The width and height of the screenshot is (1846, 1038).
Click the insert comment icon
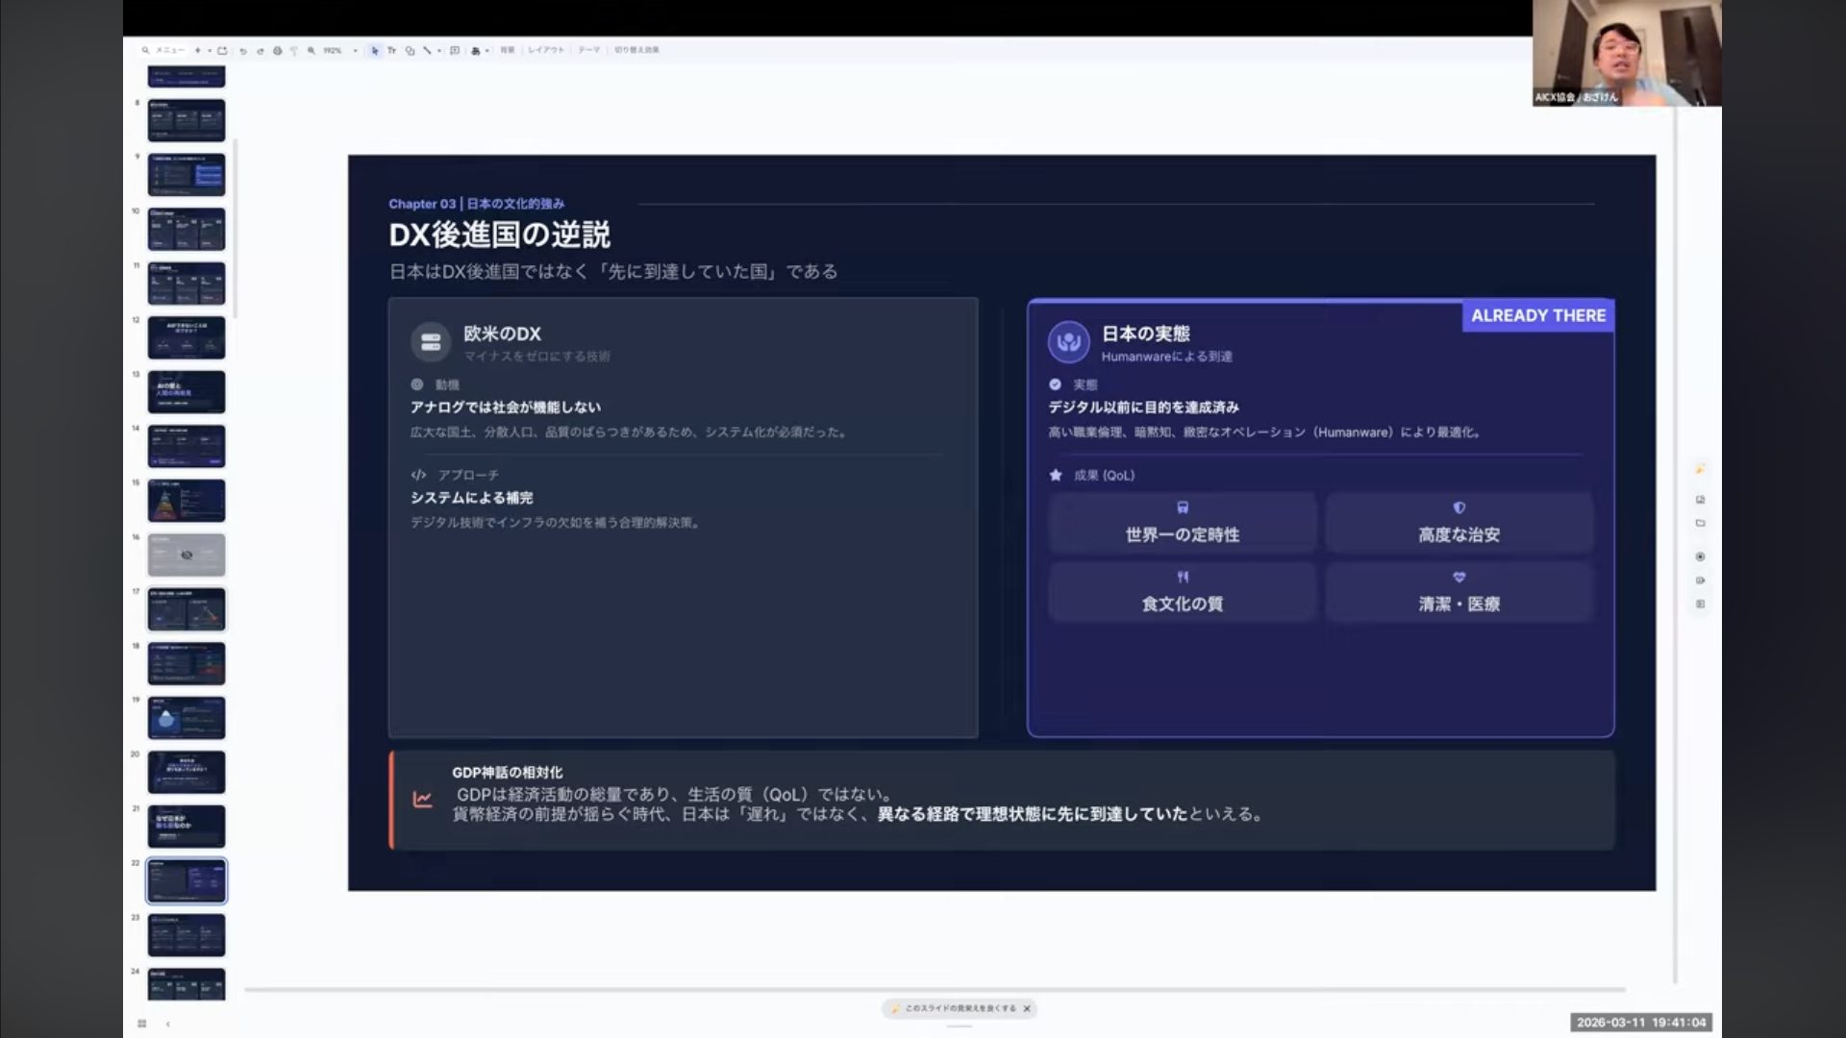coord(455,50)
